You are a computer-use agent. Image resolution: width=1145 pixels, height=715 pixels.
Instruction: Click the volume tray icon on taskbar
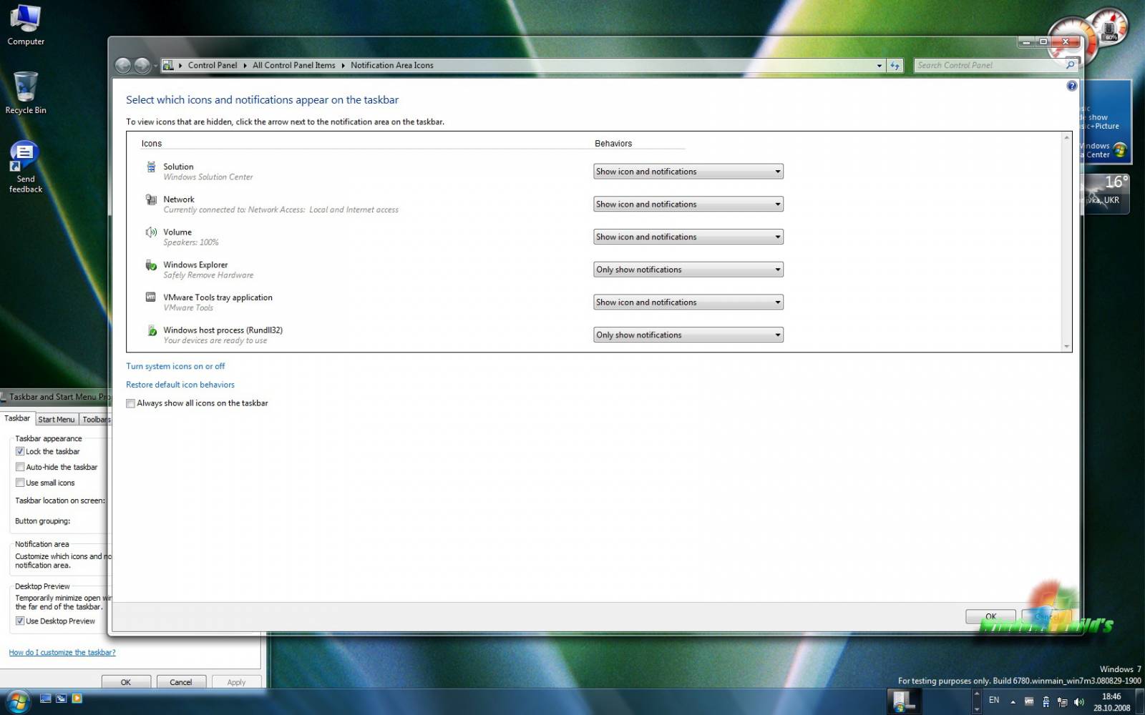1079,701
